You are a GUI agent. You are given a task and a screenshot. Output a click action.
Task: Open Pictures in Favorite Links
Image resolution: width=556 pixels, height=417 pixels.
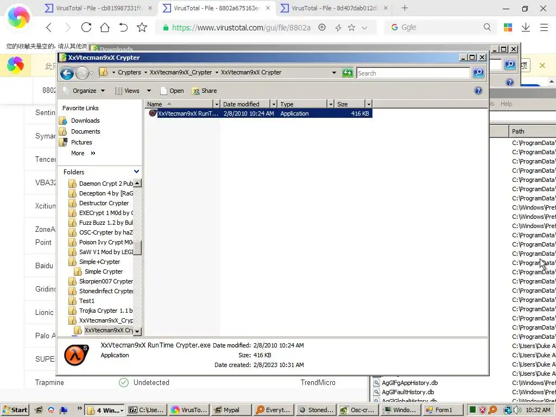pos(81,142)
